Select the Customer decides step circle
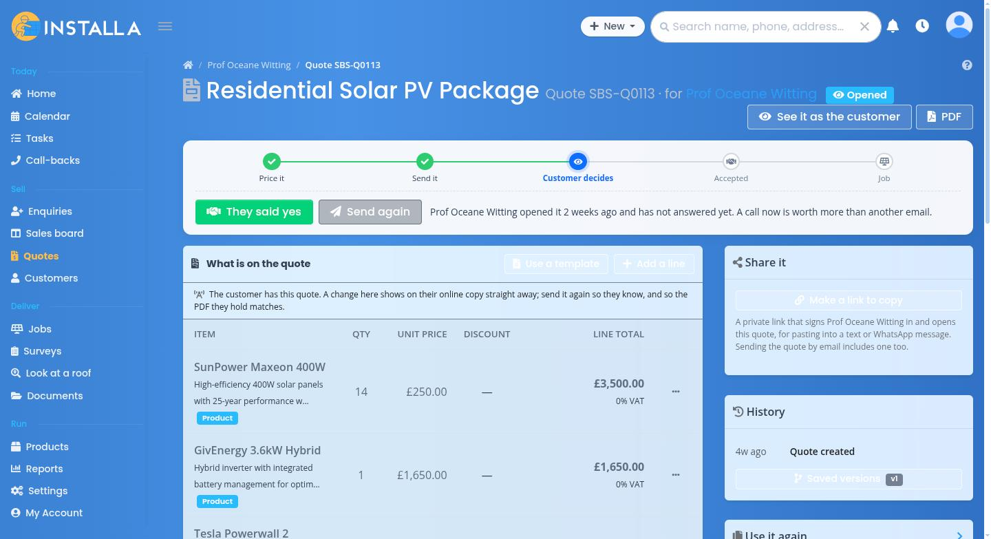The image size is (991, 539). coord(578,161)
